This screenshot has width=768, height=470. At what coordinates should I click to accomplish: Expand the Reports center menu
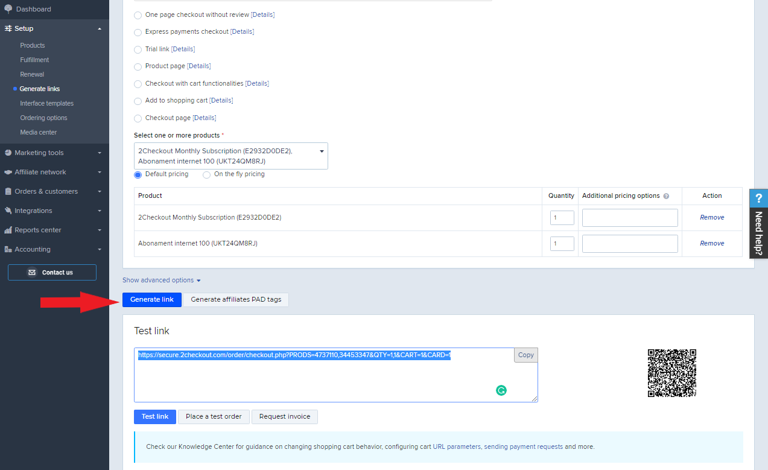100,230
